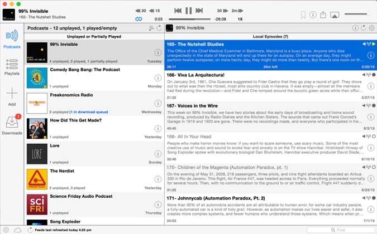The image size is (377, 234).
Task: Click the playback progress bar
Action: pyautogui.click(x=189, y=19)
